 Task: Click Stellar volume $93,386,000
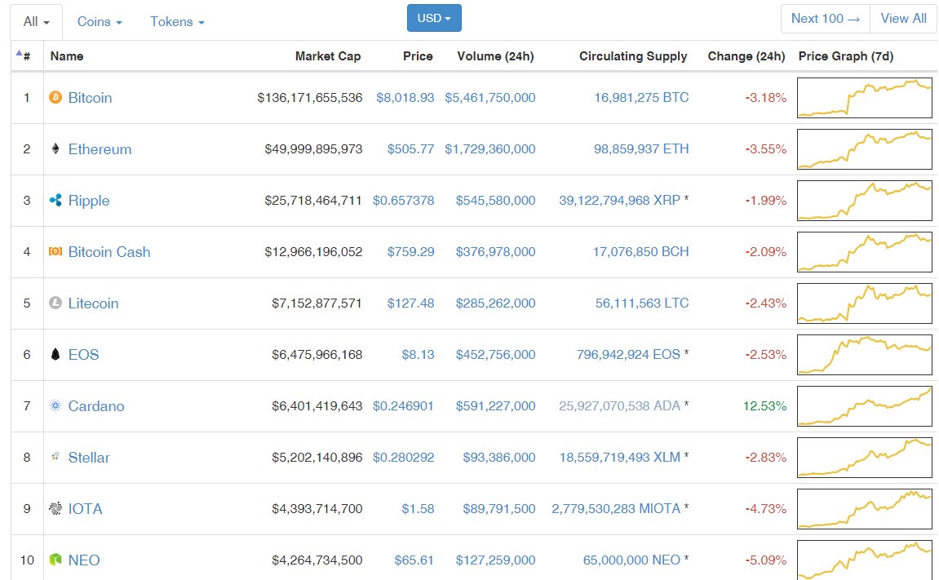click(498, 458)
